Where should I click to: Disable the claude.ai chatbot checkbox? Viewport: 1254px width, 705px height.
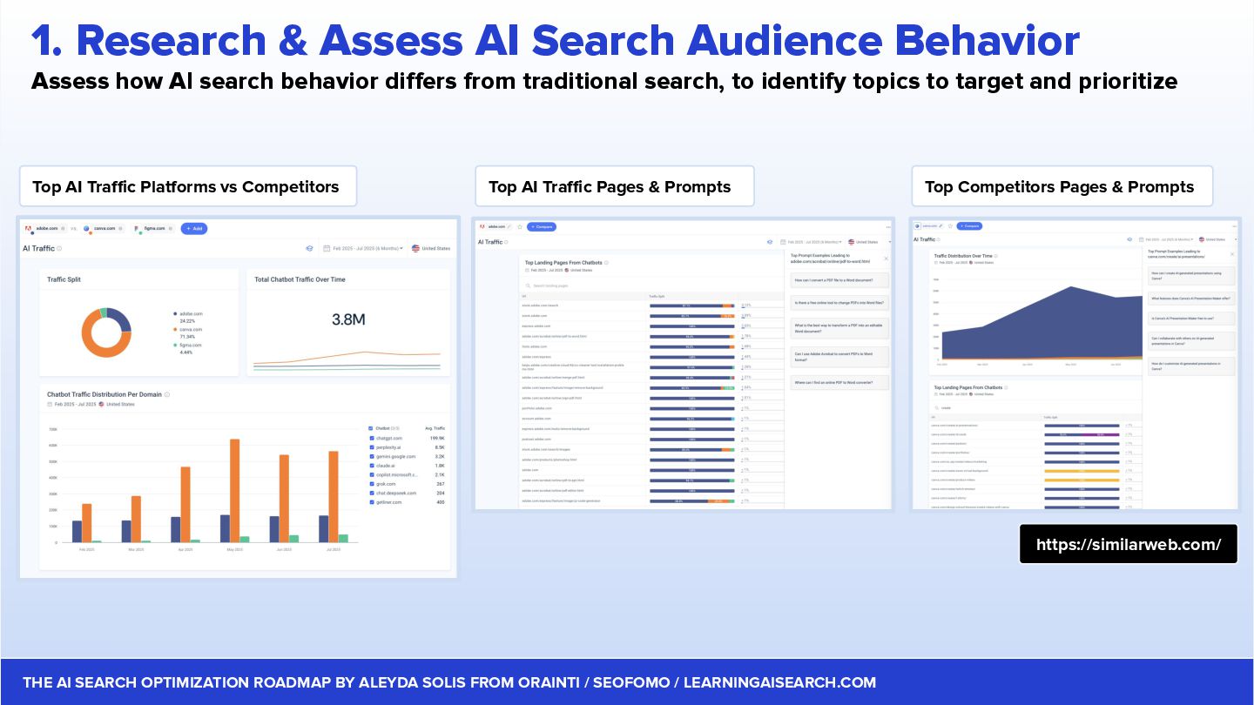[371, 466]
